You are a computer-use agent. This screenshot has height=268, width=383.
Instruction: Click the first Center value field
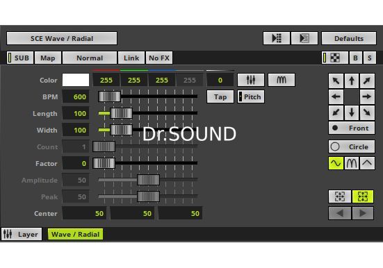point(84,213)
